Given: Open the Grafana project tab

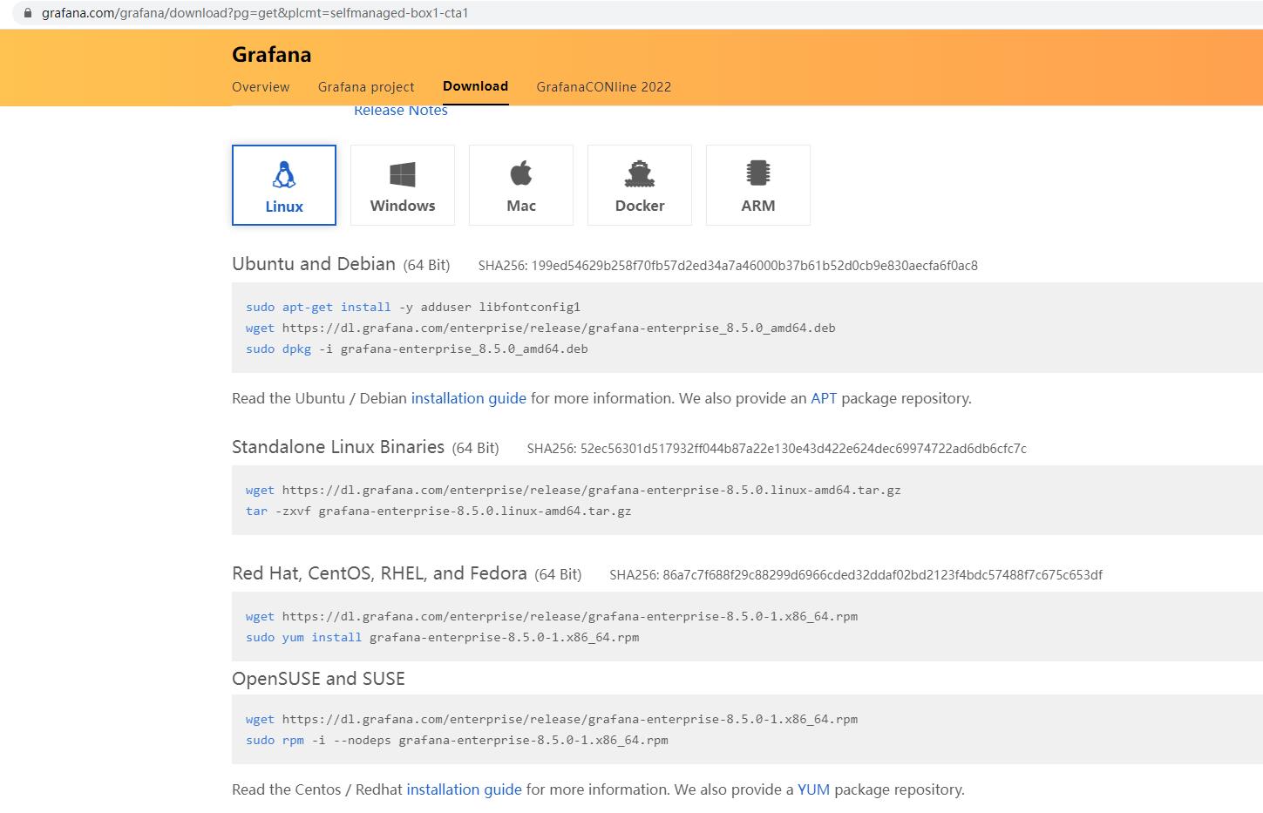Looking at the screenshot, I should (366, 87).
